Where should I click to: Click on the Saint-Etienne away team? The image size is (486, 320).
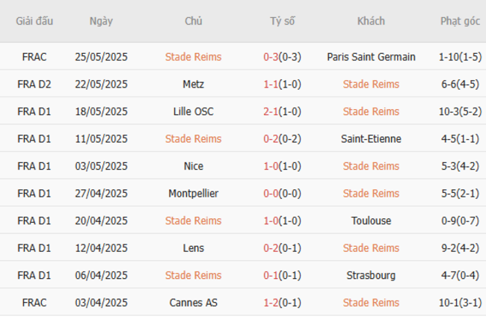point(371,139)
